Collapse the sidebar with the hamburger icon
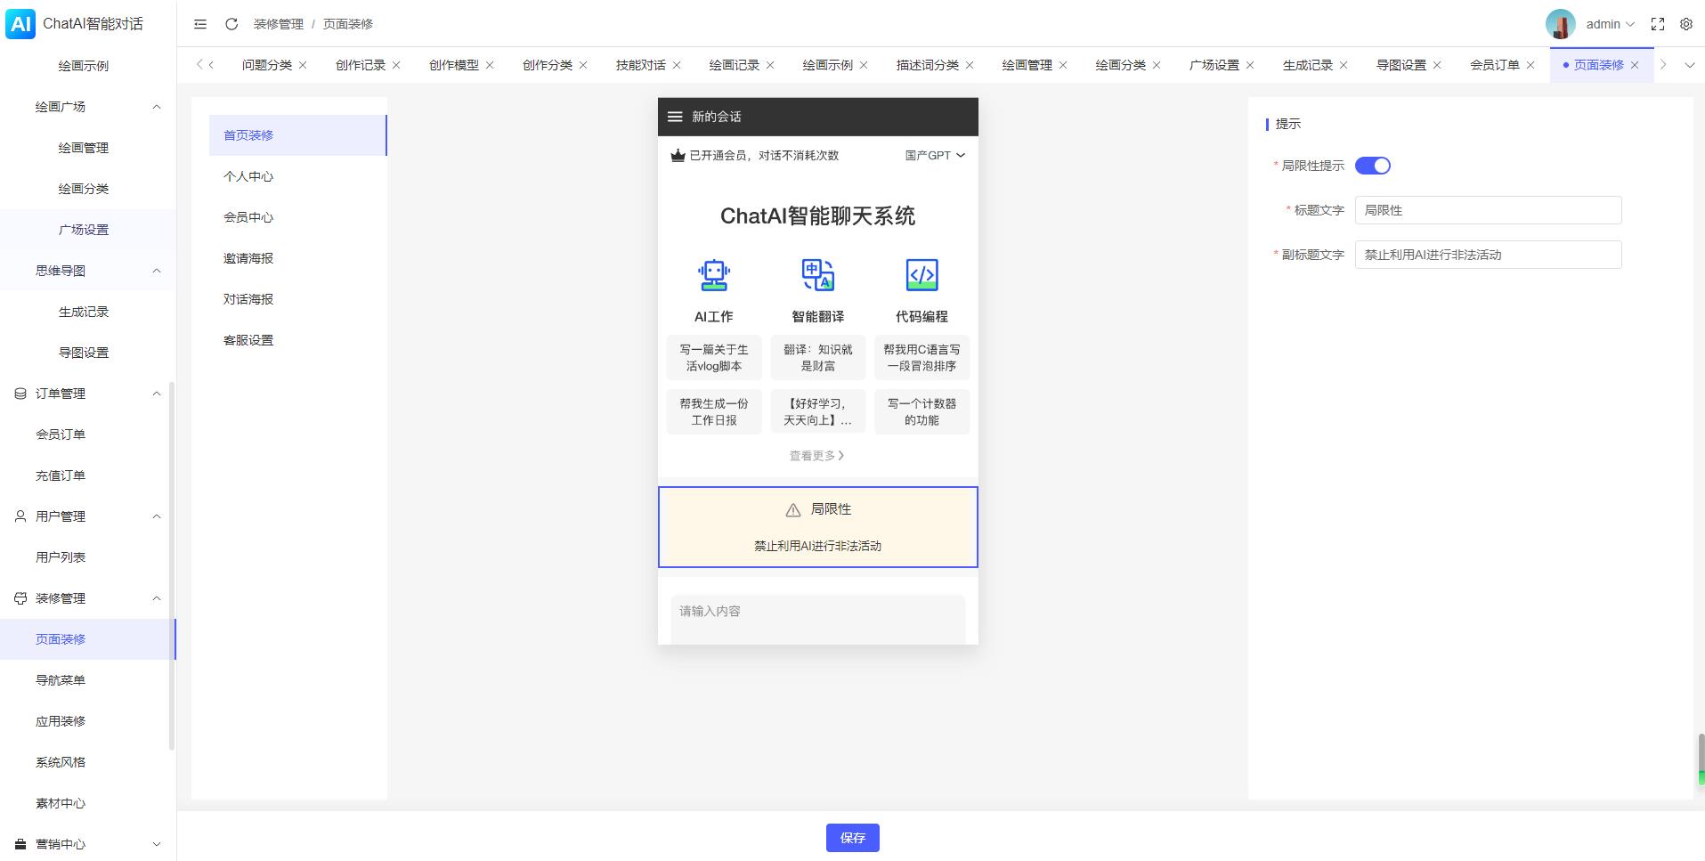The height and width of the screenshot is (861, 1705). click(200, 24)
